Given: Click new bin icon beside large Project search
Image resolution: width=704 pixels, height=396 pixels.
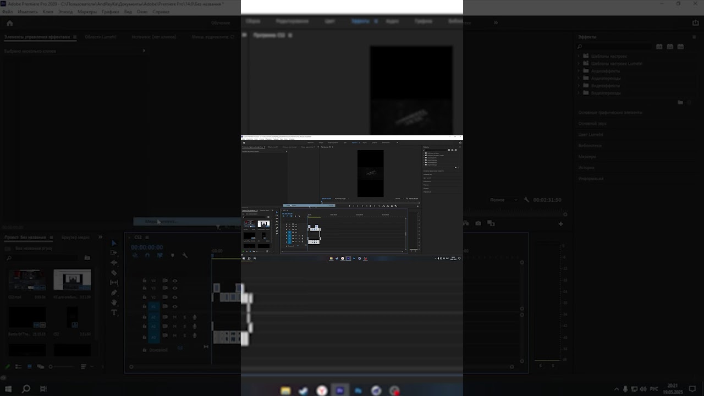Looking at the screenshot, I should click(87, 257).
